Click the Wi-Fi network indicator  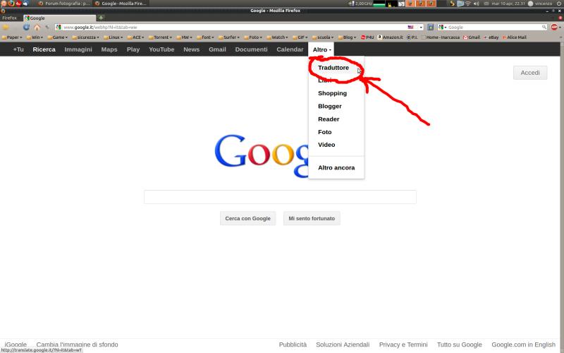(x=467, y=4)
